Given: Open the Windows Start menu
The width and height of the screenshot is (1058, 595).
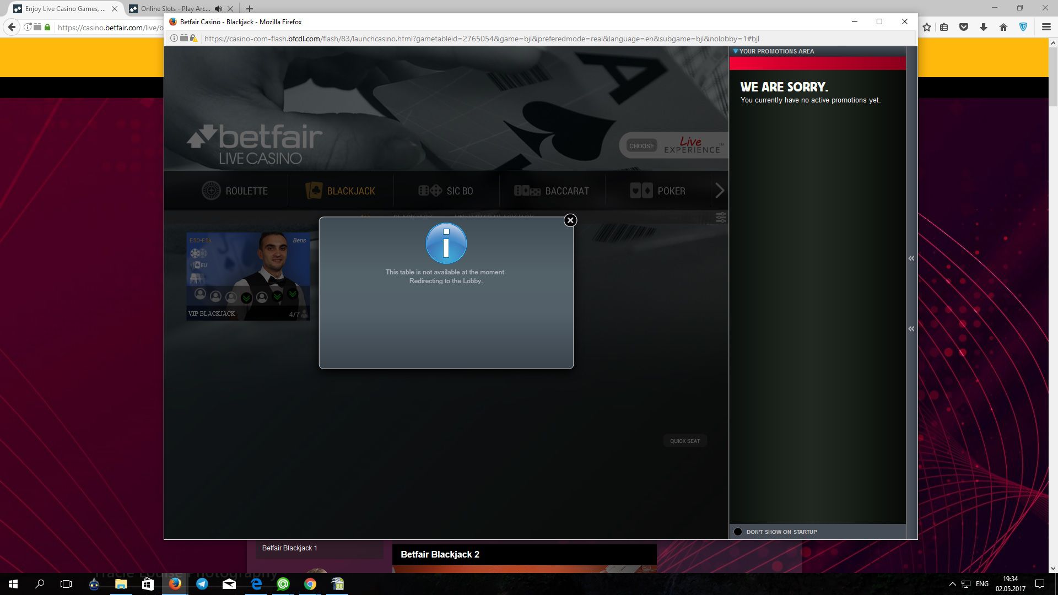Looking at the screenshot, I should [13, 584].
